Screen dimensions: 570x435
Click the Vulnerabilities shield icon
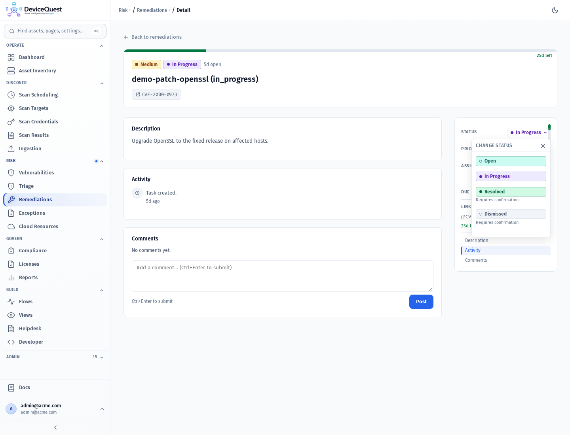coord(11,173)
